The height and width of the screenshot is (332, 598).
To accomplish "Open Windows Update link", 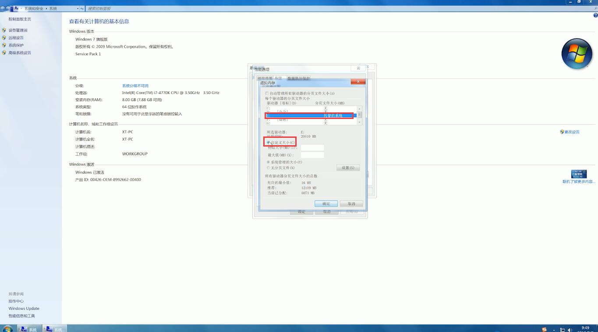I will (x=24, y=308).
